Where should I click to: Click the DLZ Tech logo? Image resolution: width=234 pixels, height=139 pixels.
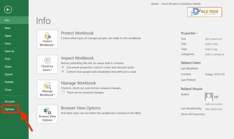[204, 12]
